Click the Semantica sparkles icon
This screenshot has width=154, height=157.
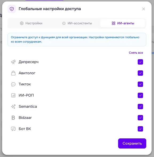13,107
